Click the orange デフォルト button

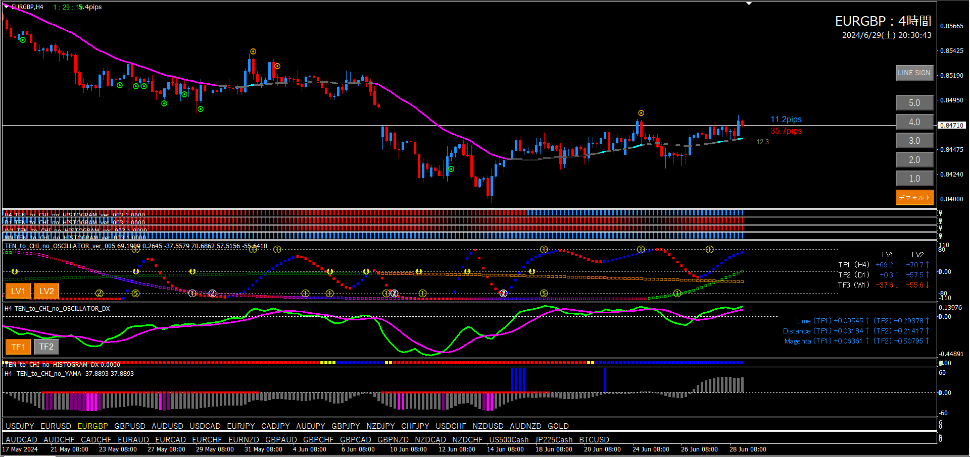(914, 197)
